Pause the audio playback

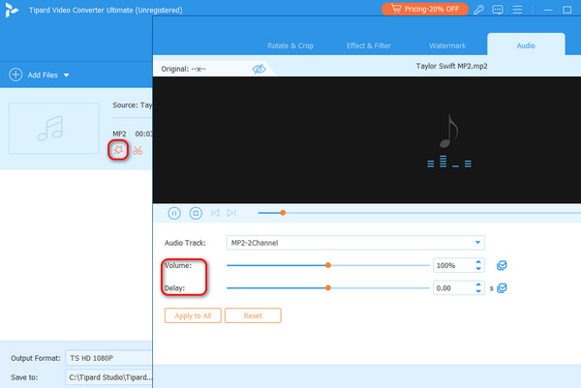coord(174,213)
